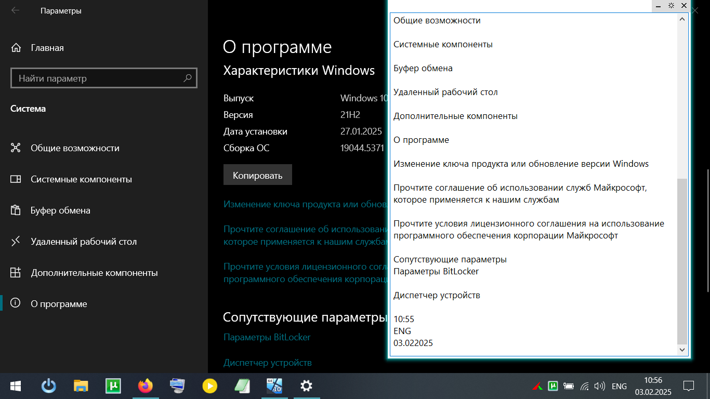Open the volume control in system tray
This screenshot has width=710, height=399.
click(599, 387)
